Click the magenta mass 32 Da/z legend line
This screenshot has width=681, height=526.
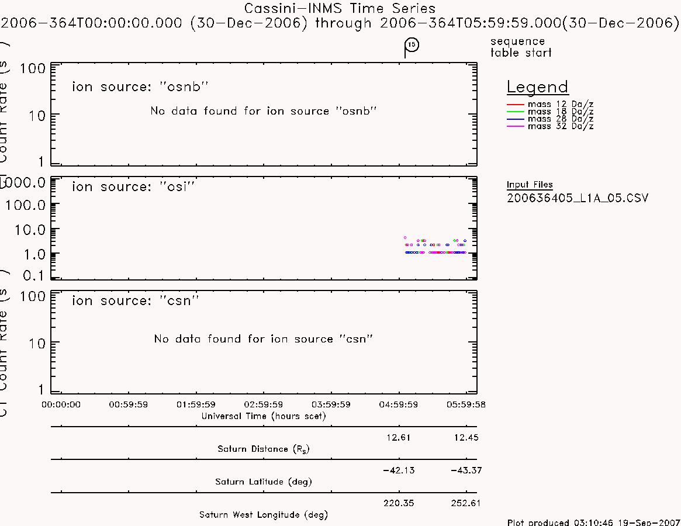click(516, 126)
